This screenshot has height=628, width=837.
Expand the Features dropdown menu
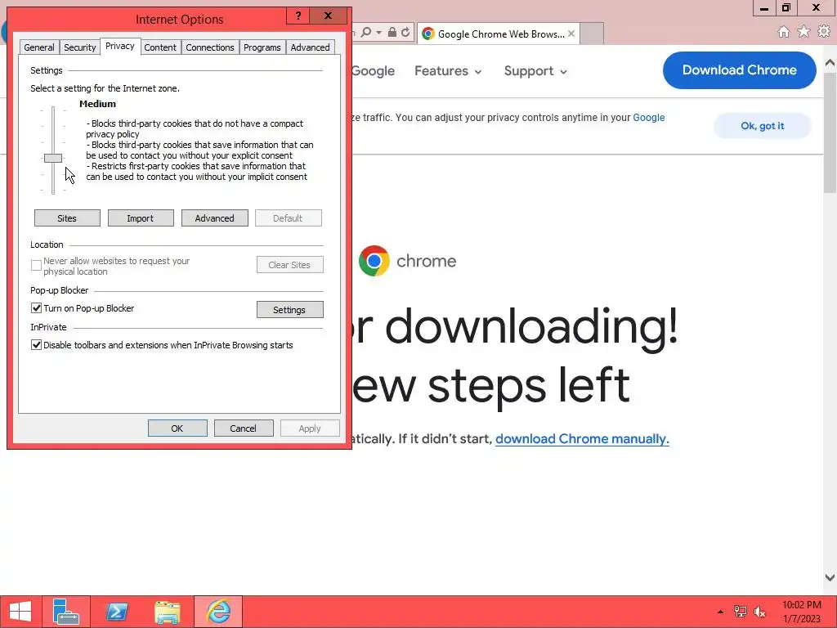pyautogui.click(x=448, y=71)
